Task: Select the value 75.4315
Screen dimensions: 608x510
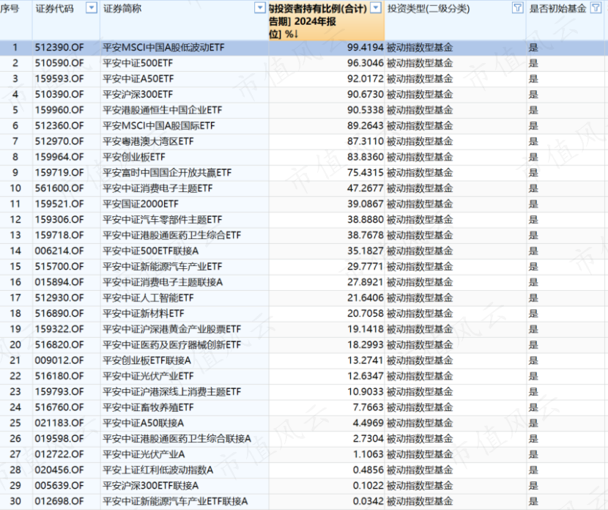Action: point(366,173)
